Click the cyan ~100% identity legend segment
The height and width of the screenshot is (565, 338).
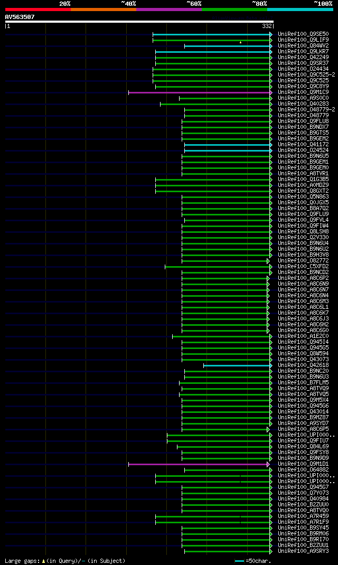coord(300,9)
